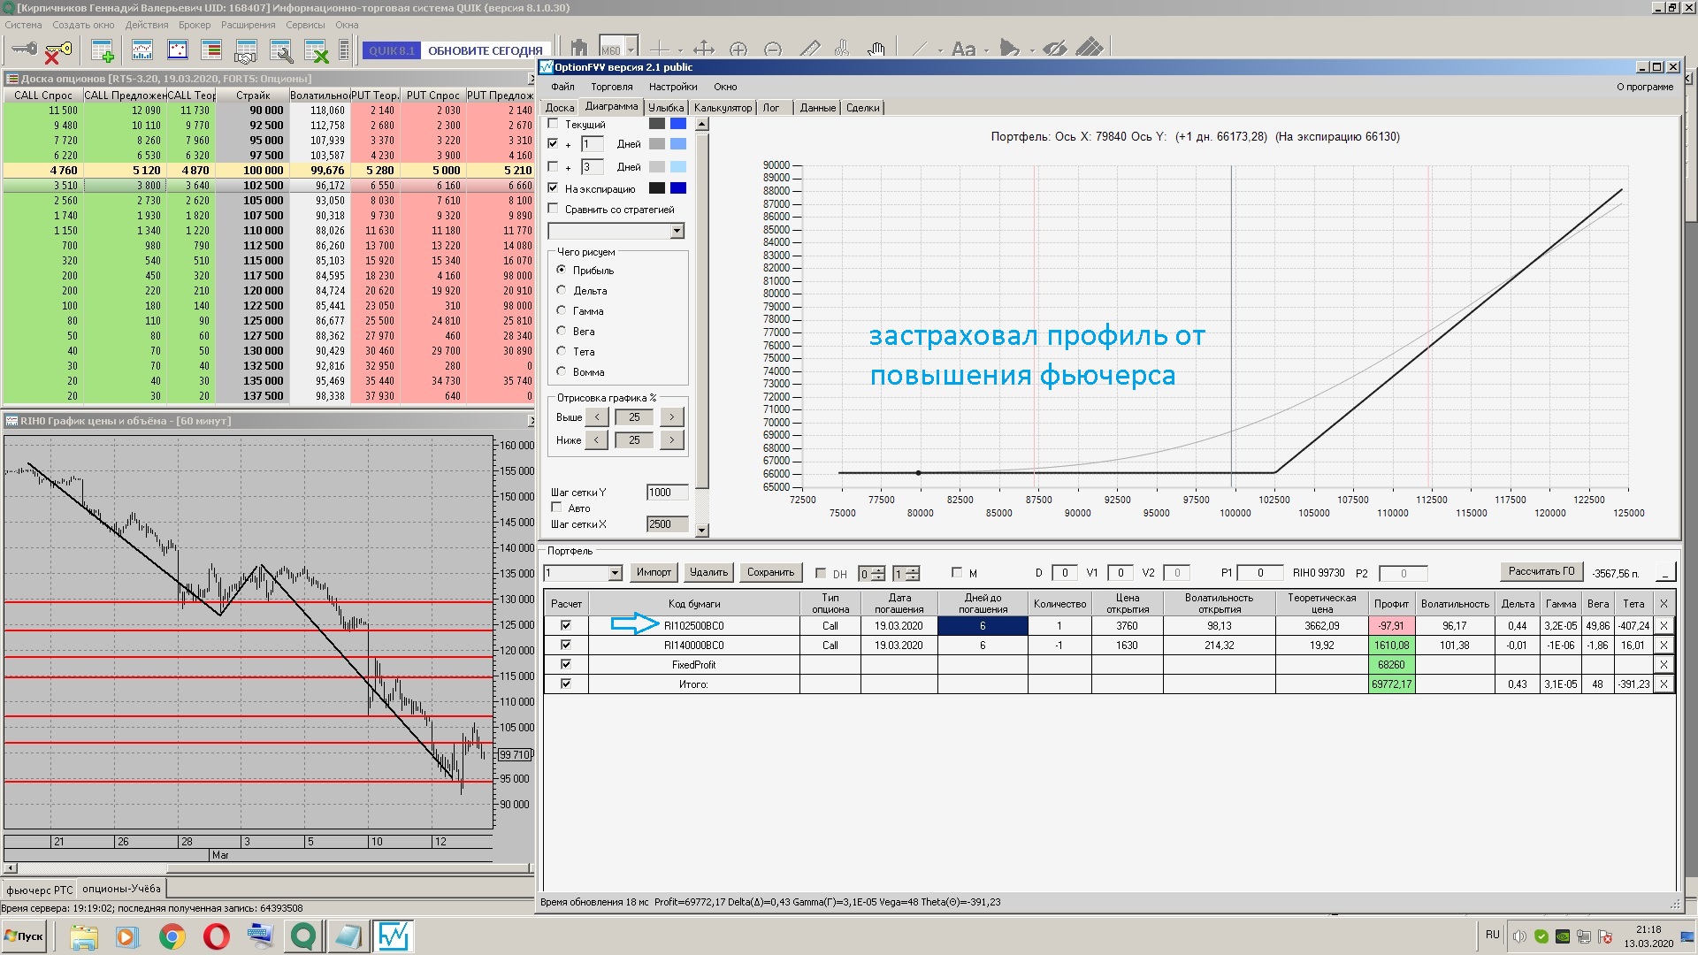This screenshot has height=955, width=1698.
Task: Click the crosshair move tool icon
Action: tap(703, 50)
